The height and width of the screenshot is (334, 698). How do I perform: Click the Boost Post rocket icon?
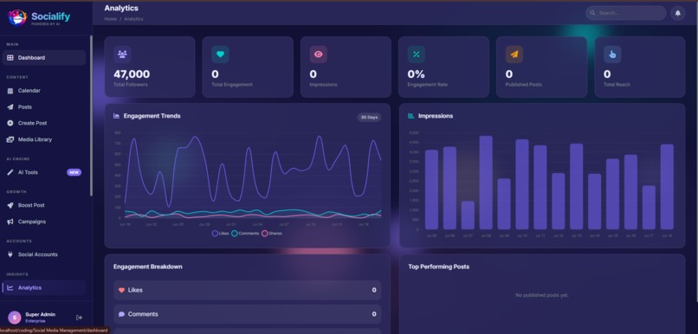tap(10, 205)
